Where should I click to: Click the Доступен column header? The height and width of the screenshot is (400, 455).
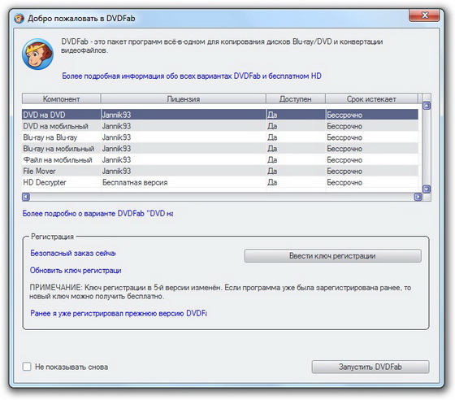pos(296,99)
